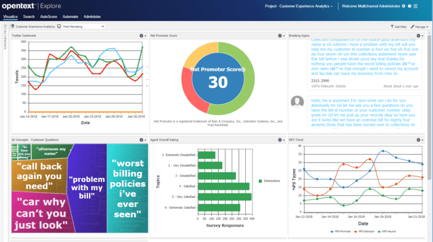The width and height of the screenshot is (433, 242).
Task: Open administrator settings gear in header
Action: (404, 6)
